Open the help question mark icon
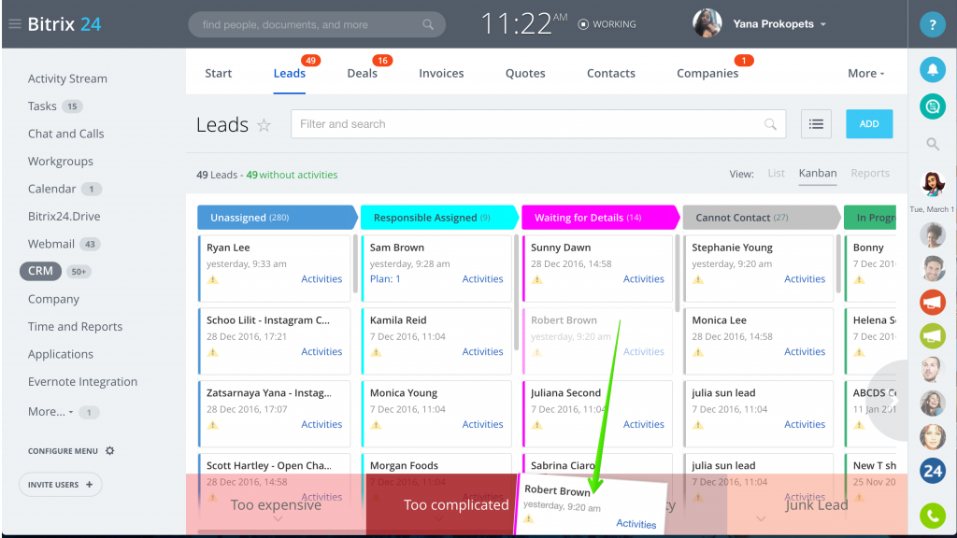The image size is (957, 538). [x=932, y=24]
